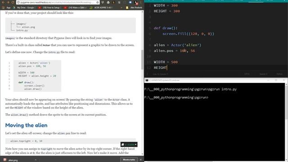The width and height of the screenshot is (288, 162).
Task: Open the Google Drive extension icon
Action: pos(108,2)
